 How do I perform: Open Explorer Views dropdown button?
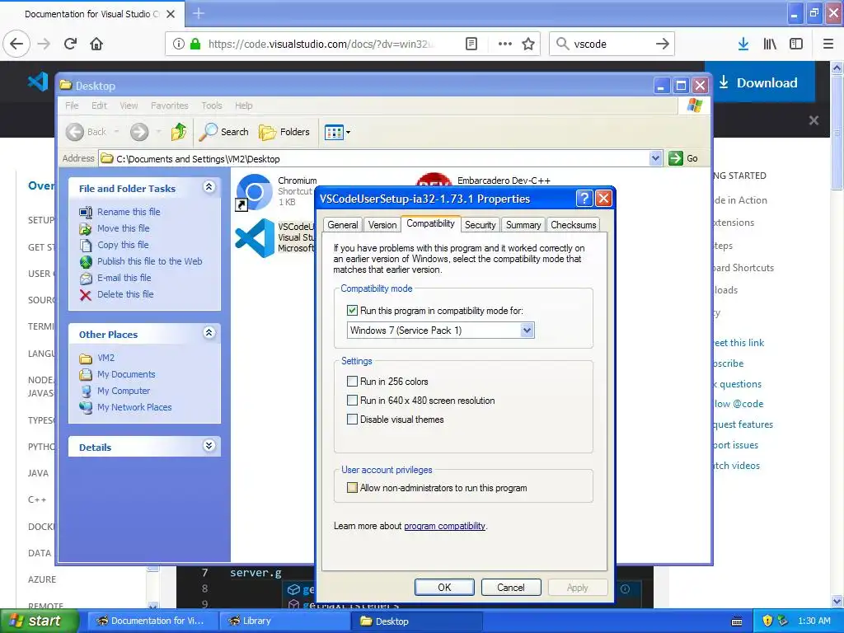[x=337, y=132]
